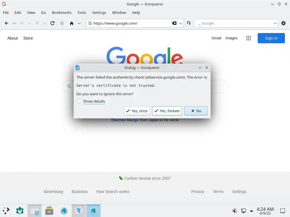The height and width of the screenshot is (217, 290).
Task: Click the forward navigation arrow
Action: [x=22, y=23]
